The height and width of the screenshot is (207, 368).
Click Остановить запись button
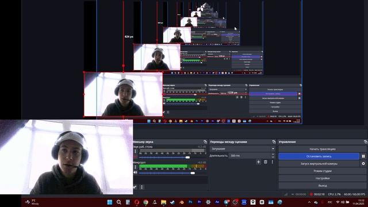coord(319,156)
